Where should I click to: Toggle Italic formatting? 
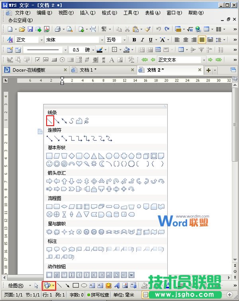[x=142, y=40]
